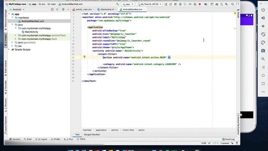Collapse the app module tree node

point(9,14)
